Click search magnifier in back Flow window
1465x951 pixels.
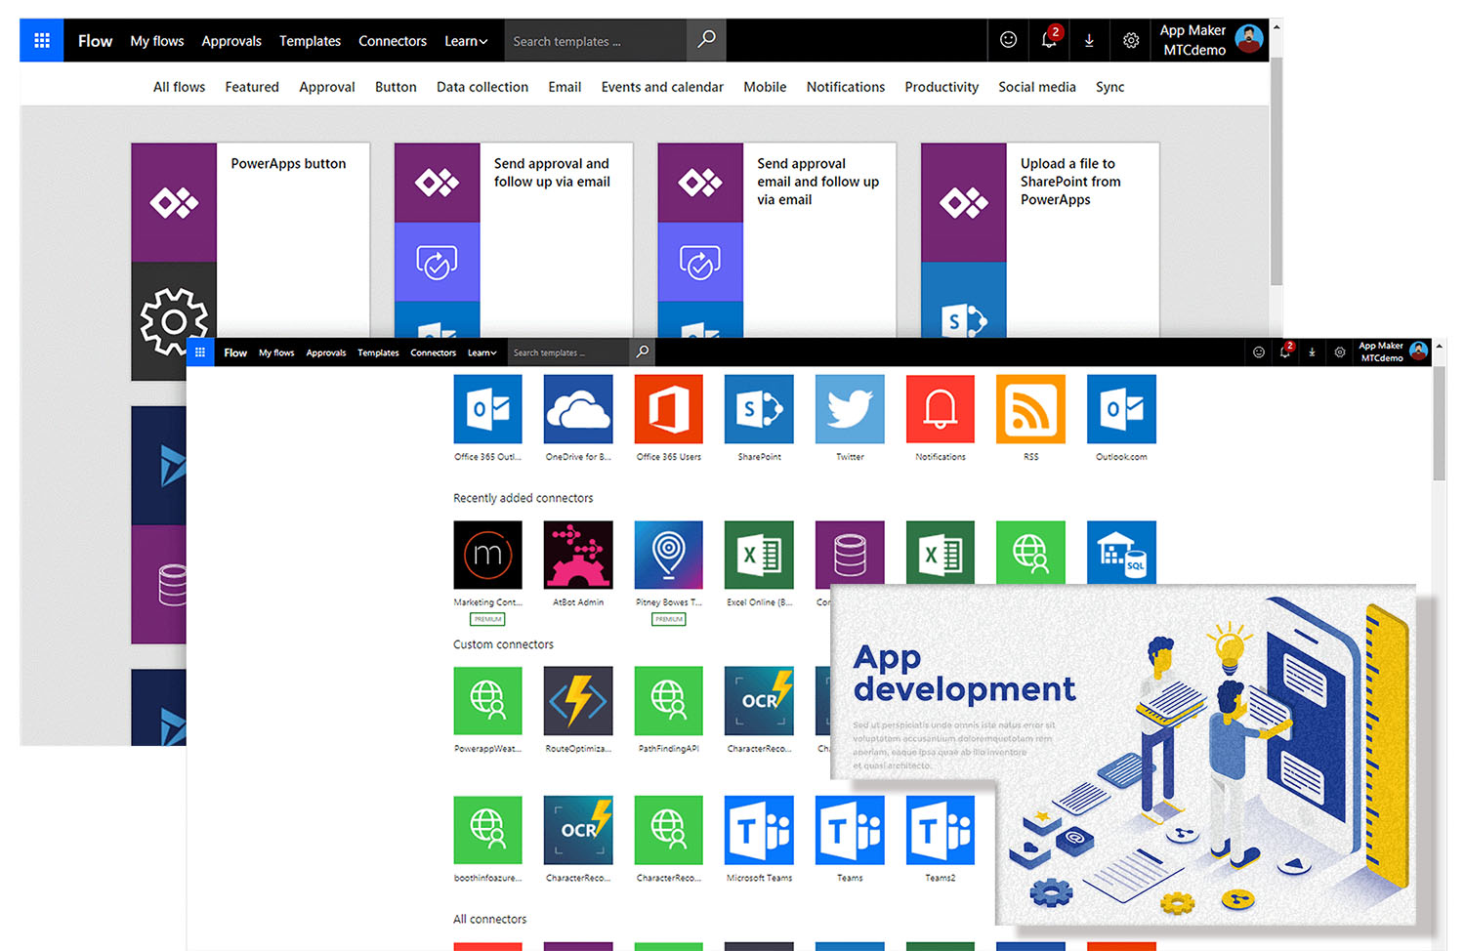tap(706, 40)
